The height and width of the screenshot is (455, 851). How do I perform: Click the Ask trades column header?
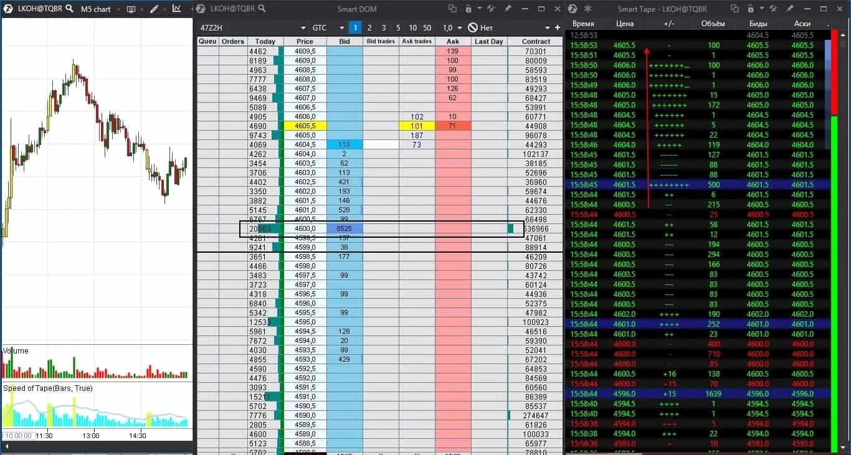tap(417, 42)
